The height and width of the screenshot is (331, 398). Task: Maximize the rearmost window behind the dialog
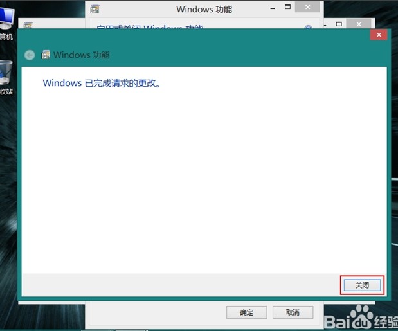(339, 24)
